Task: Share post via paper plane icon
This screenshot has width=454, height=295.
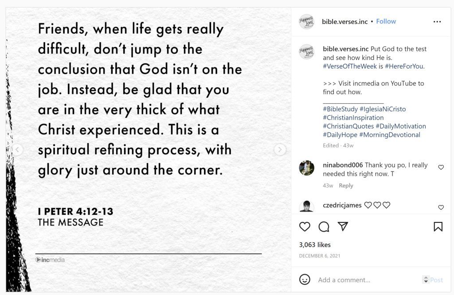Action: point(343,227)
